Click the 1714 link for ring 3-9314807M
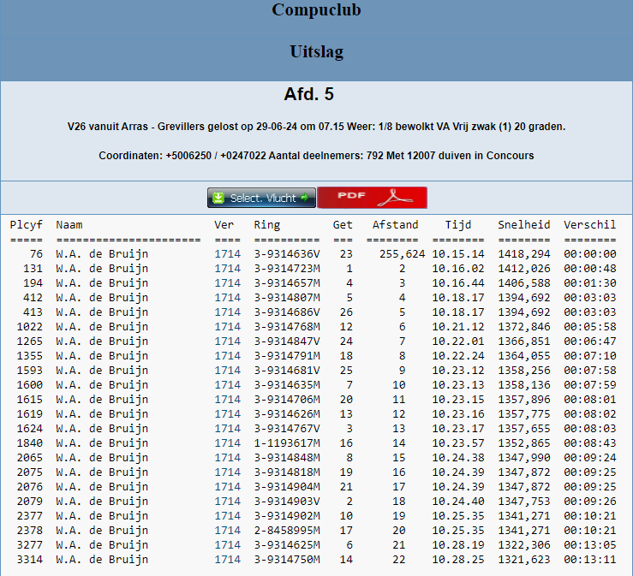This screenshot has width=633, height=576. 227,298
